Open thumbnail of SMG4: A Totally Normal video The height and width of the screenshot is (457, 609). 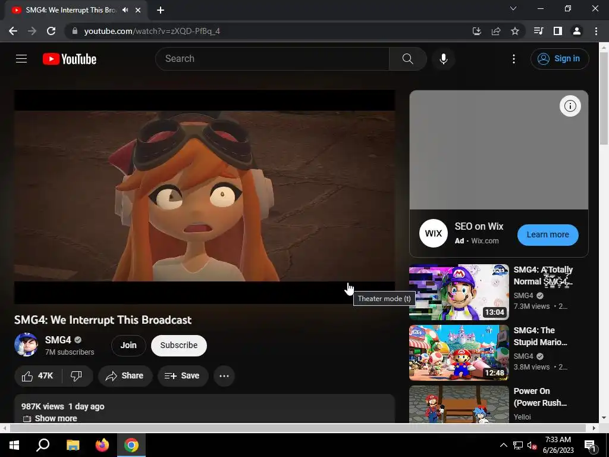(459, 292)
